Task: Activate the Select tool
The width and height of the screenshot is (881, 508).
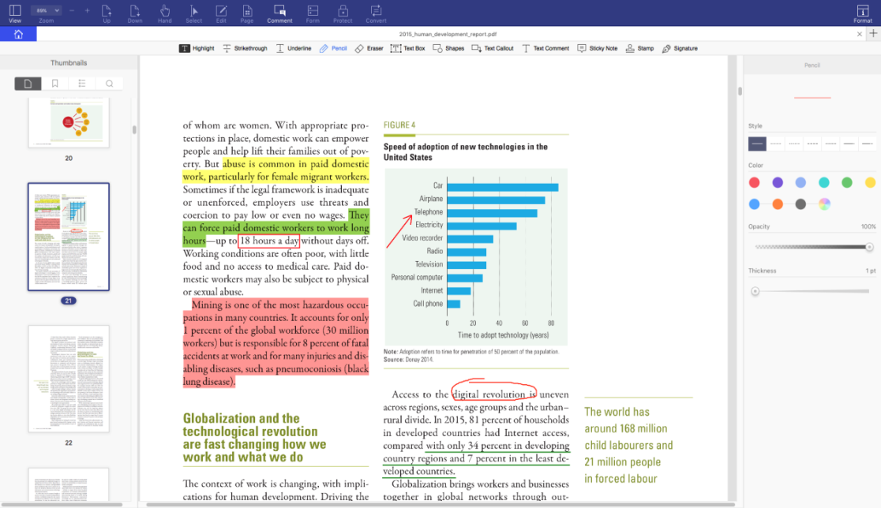Action: (x=194, y=13)
